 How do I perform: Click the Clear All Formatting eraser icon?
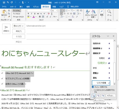click(x=48, y=13)
